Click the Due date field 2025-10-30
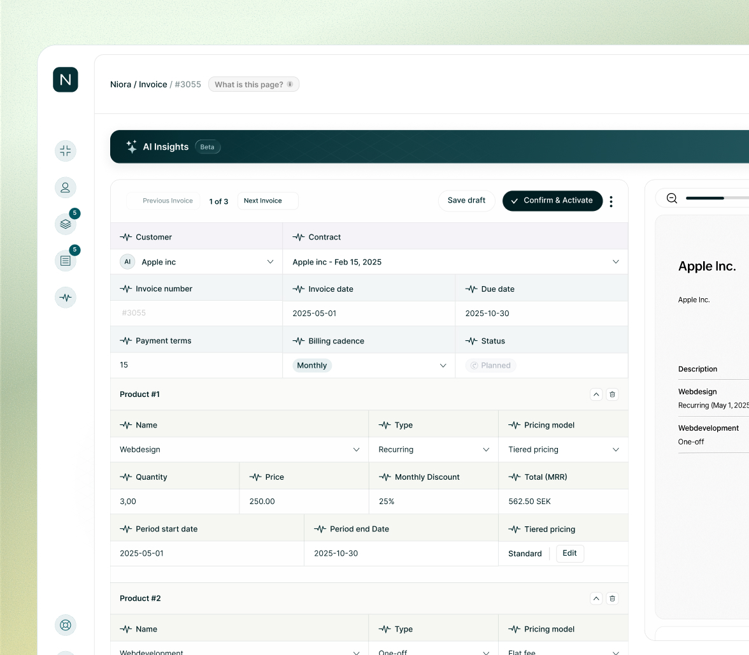The width and height of the screenshot is (749, 655). (541, 313)
